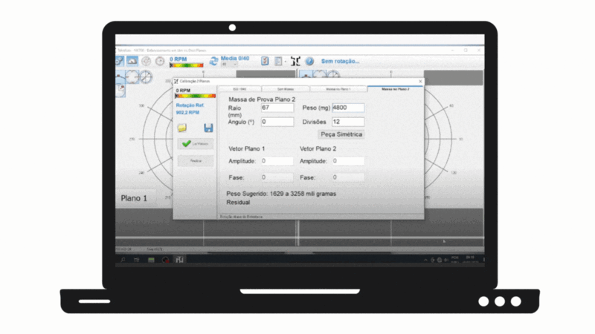Switch to the ISO 1940 tab
Viewport: 595px width, 334px height.
239,88
